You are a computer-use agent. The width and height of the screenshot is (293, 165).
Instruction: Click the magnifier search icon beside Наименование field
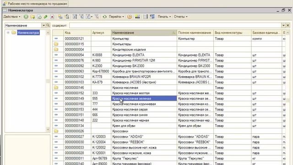(x=48, y=25)
